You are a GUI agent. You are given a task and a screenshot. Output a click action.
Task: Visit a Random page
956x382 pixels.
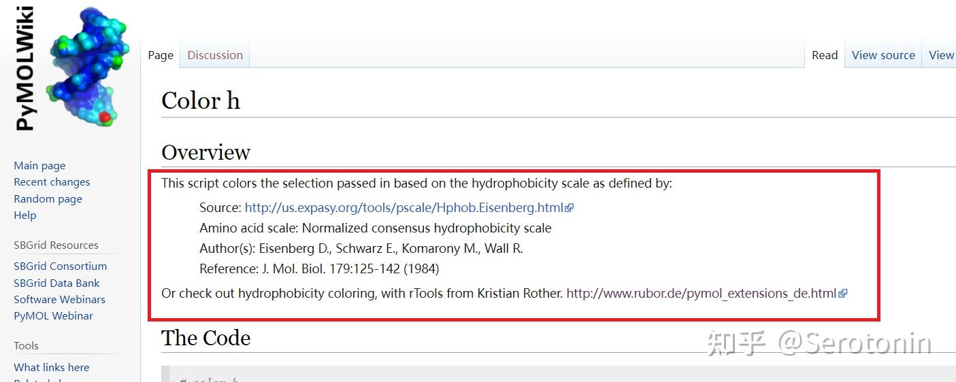[48, 199]
